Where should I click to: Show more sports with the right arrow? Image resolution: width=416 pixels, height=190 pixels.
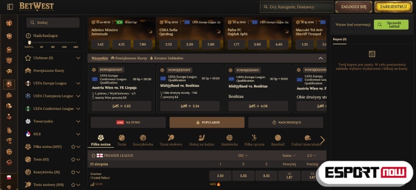[x=322, y=140]
